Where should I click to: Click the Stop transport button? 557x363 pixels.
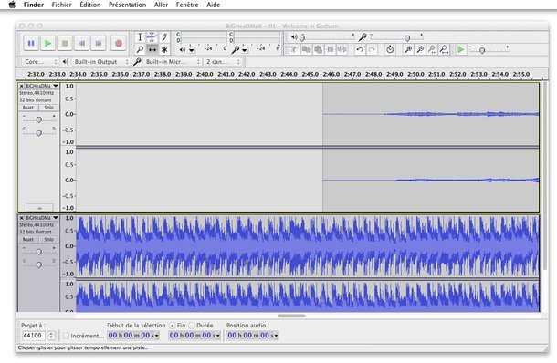pos(65,43)
